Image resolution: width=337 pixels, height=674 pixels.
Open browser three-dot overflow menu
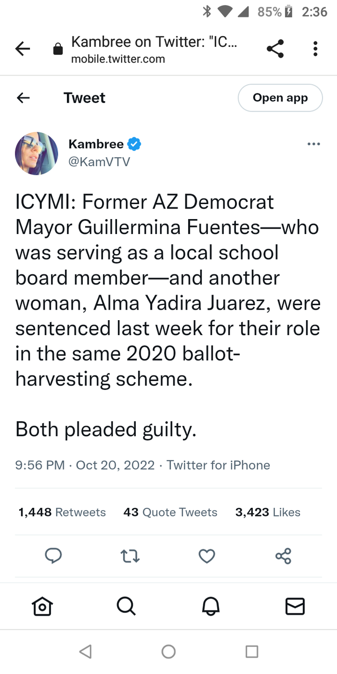coord(315,49)
